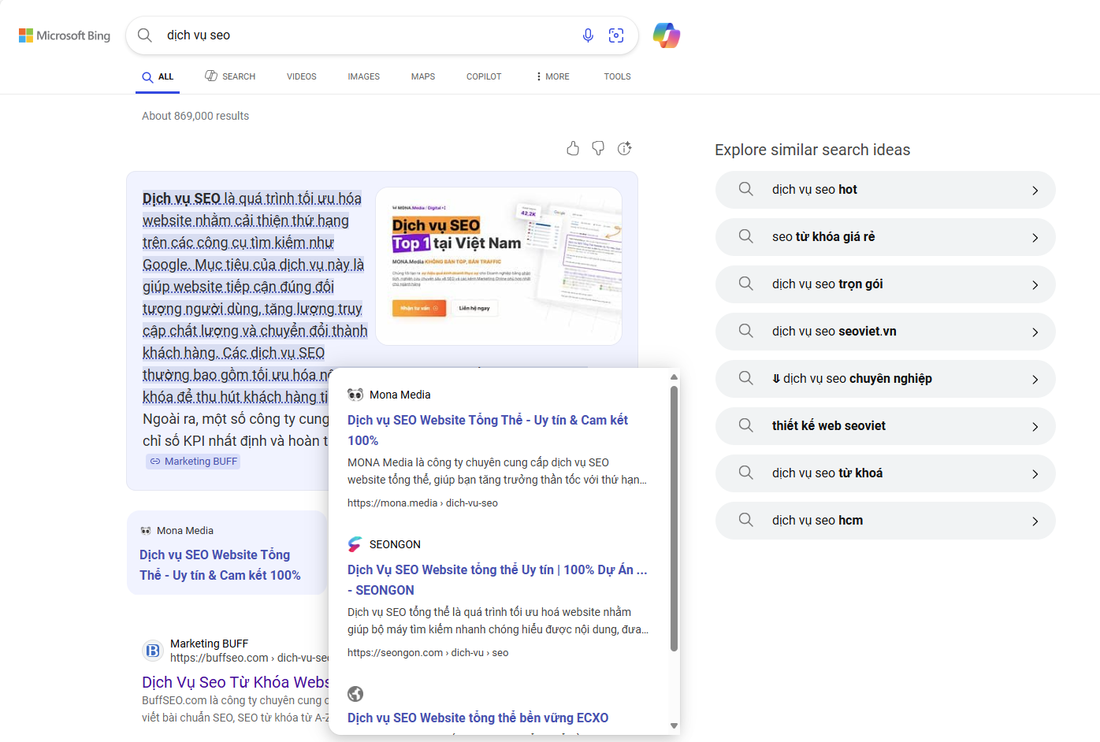Image resolution: width=1100 pixels, height=742 pixels.
Task: Switch to the COPILOT tab
Action: 484,76
